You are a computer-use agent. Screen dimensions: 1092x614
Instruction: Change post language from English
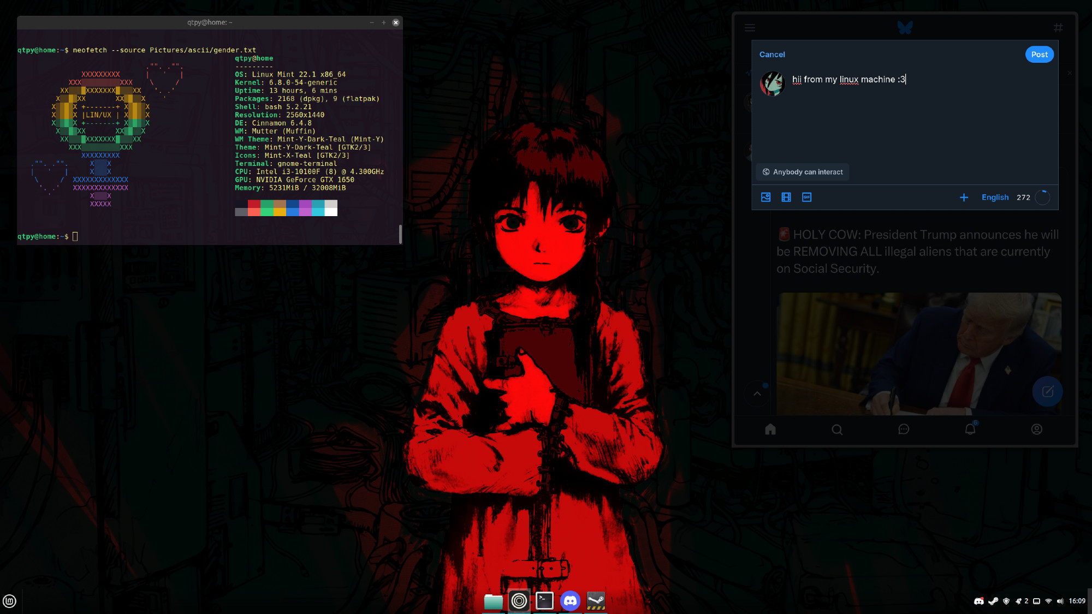995,198
